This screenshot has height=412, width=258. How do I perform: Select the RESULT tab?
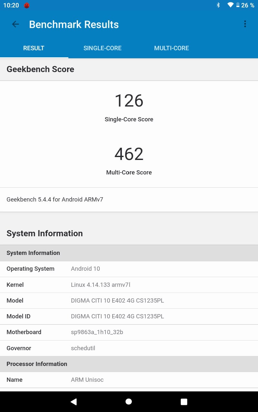coord(34,48)
